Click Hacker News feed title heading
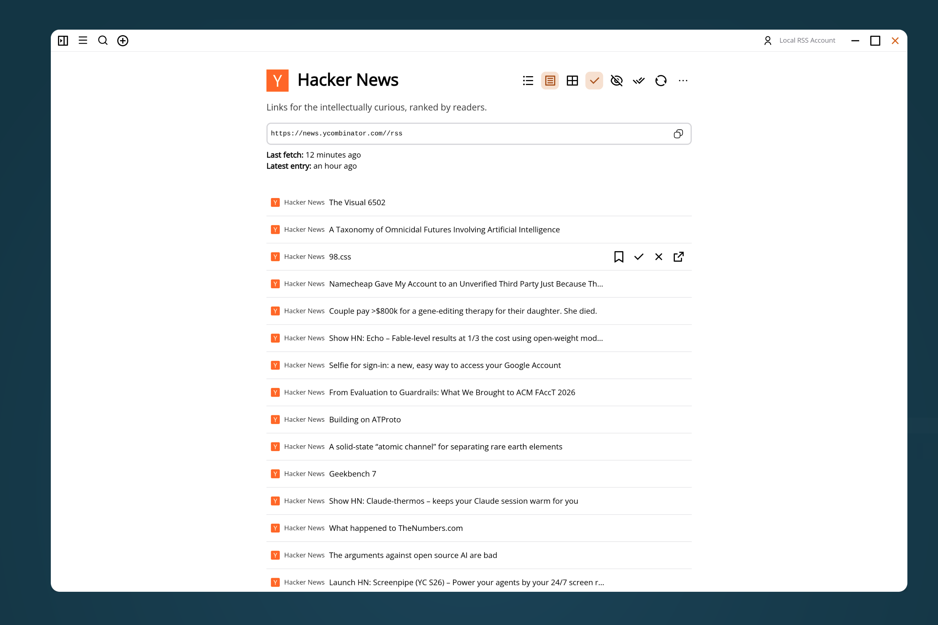Viewport: 938px width, 625px height. 348,80
